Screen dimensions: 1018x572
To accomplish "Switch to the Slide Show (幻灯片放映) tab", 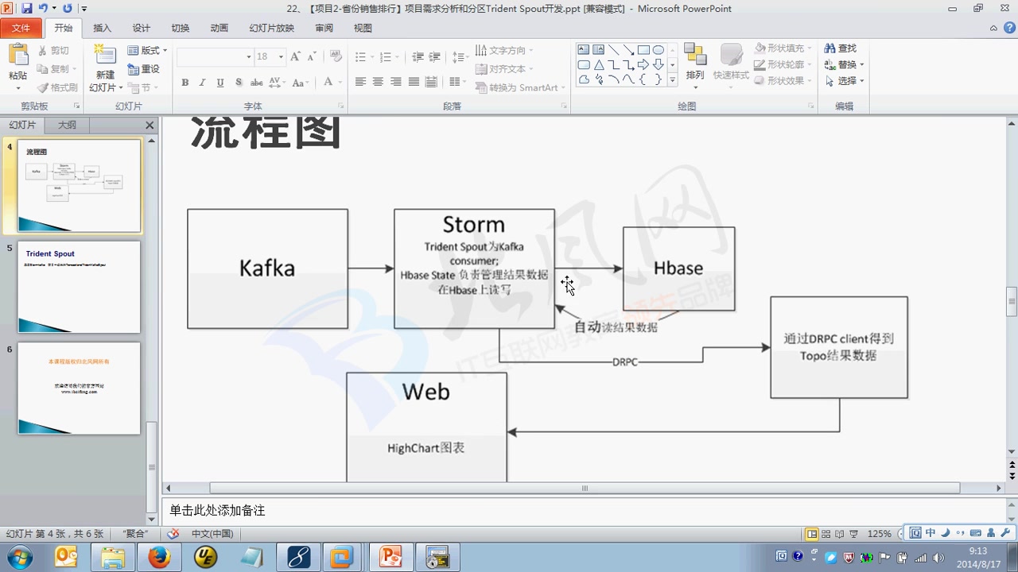I will pos(271,28).
